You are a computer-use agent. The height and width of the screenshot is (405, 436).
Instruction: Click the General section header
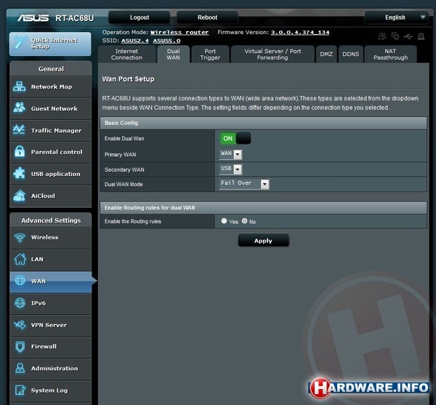(x=51, y=68)
